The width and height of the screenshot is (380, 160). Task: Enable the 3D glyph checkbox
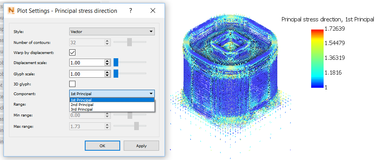click(72, 84)
